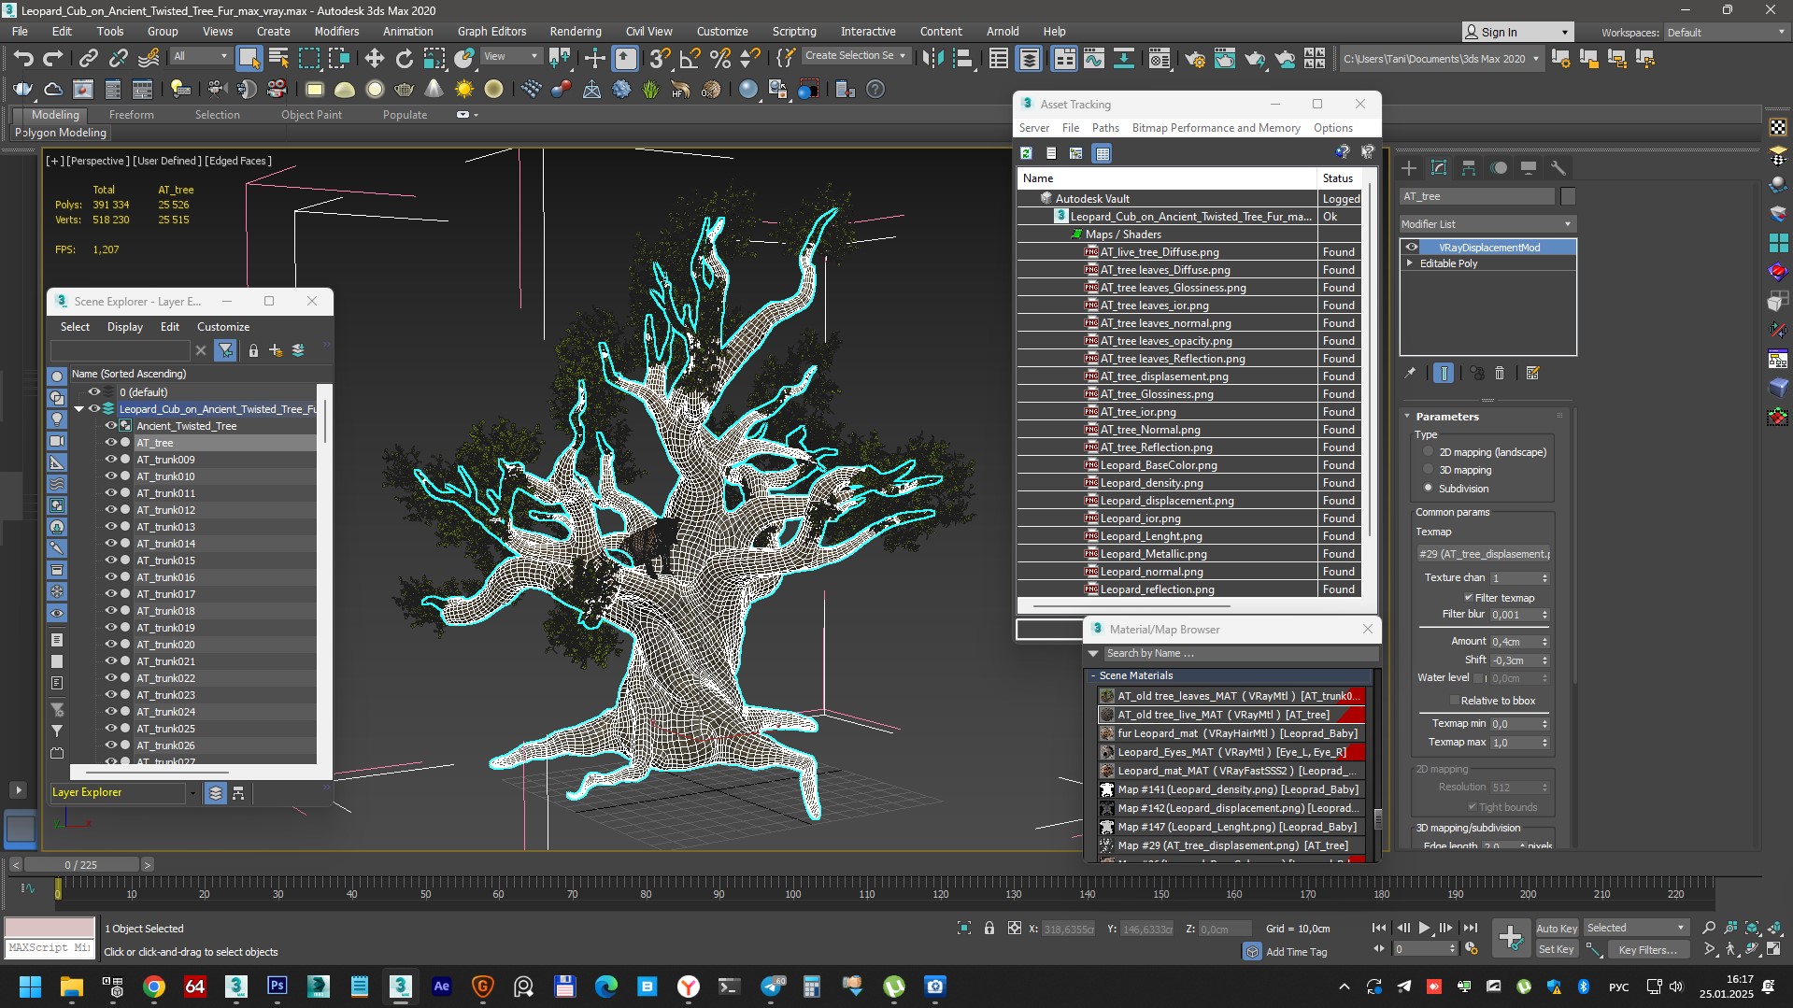The width and height of the screenshot is (1793, 1008).
Task: Open the Display command panel tab
Action: (x=1529, y=168)
